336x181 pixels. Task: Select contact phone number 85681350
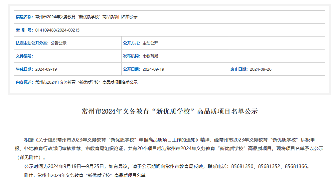coord(242,166)
